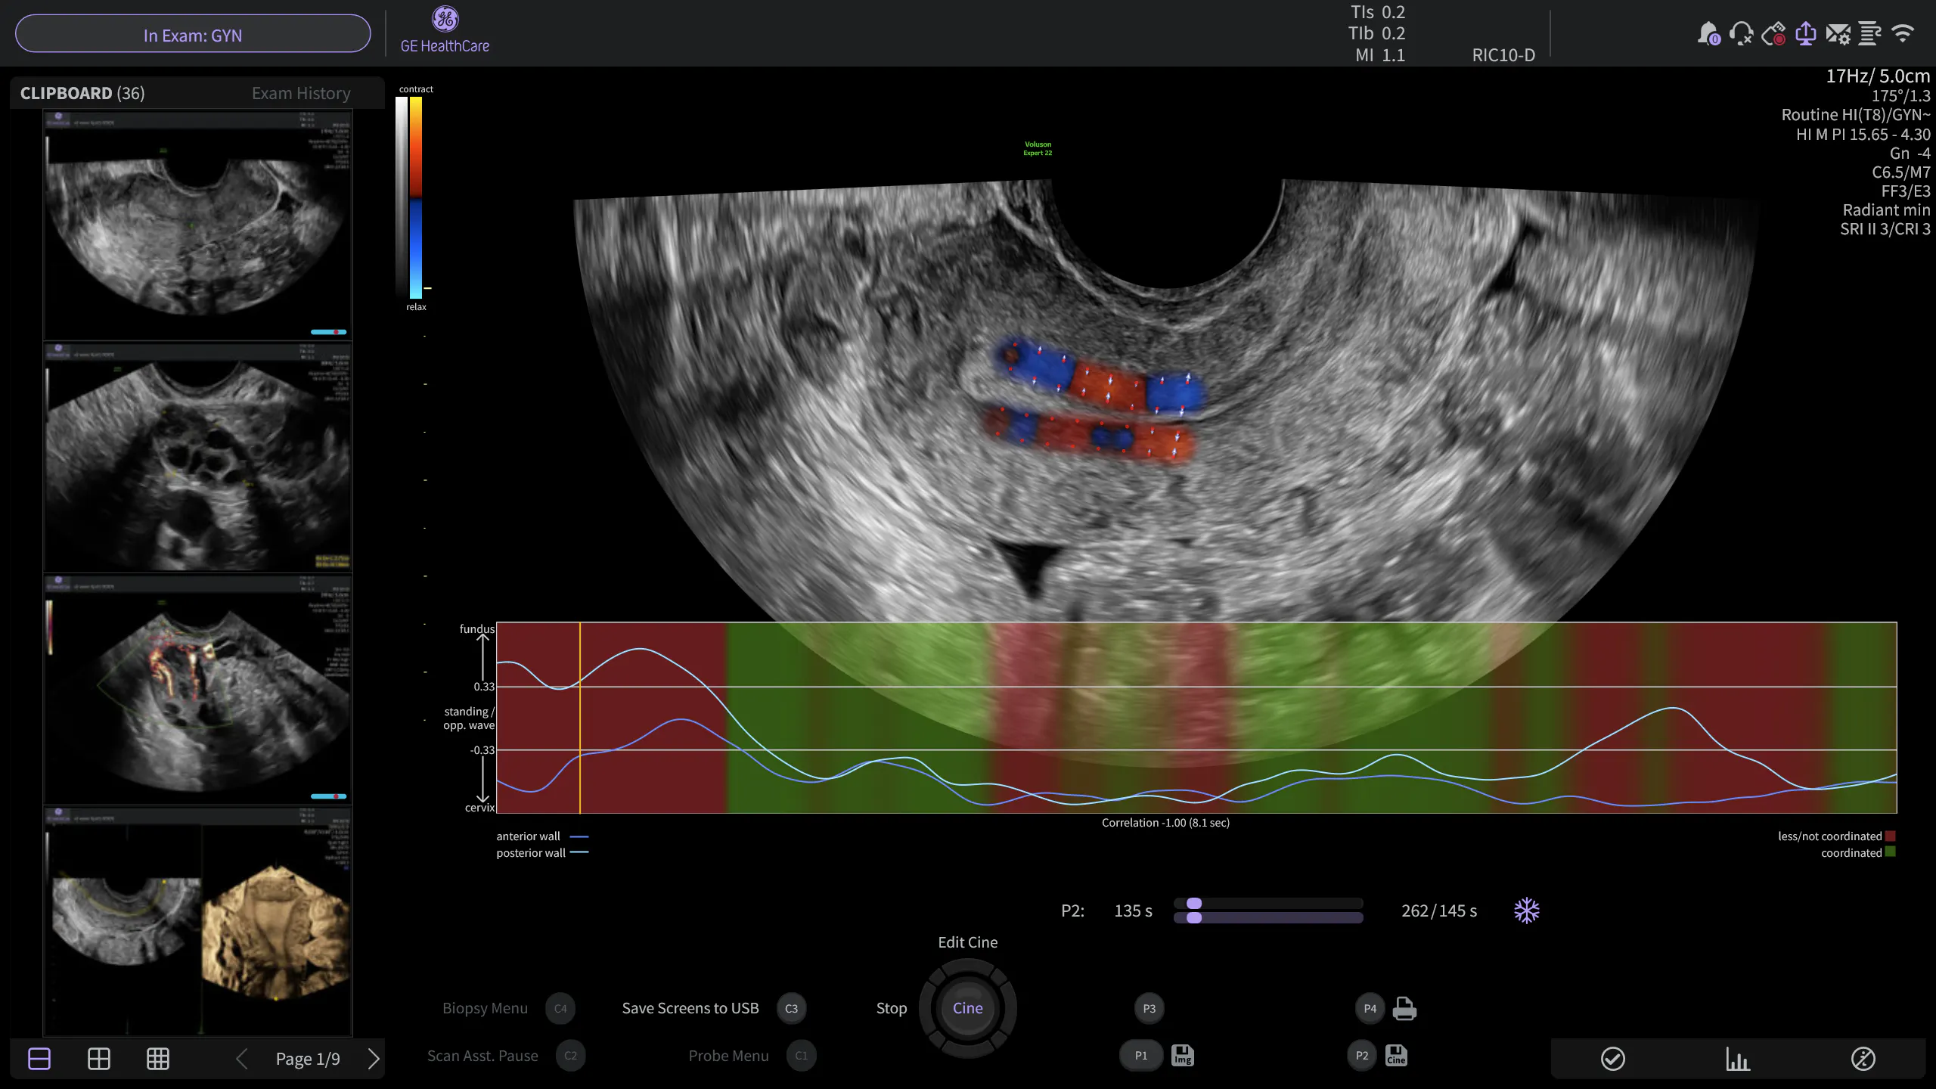Click the printer icon next to P4
Image resolution: width=1936 pixels, height=1089 pixels.
click(1404, 1008)
